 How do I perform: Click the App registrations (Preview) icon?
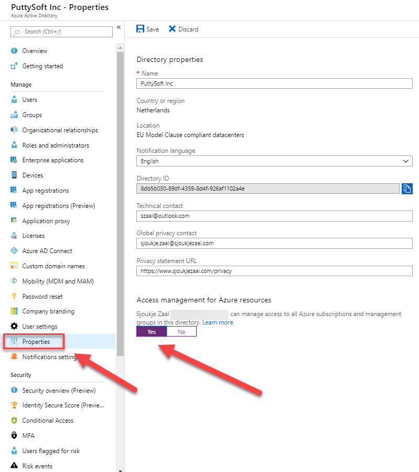14,205
